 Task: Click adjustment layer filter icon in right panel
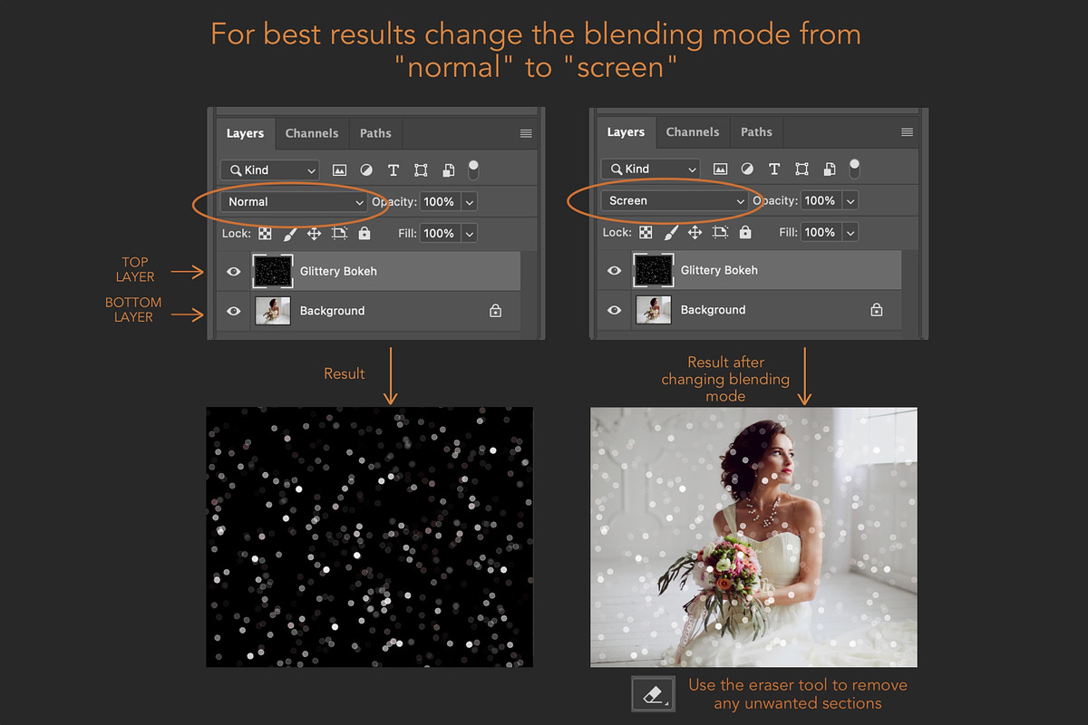(x=747, y=169)
